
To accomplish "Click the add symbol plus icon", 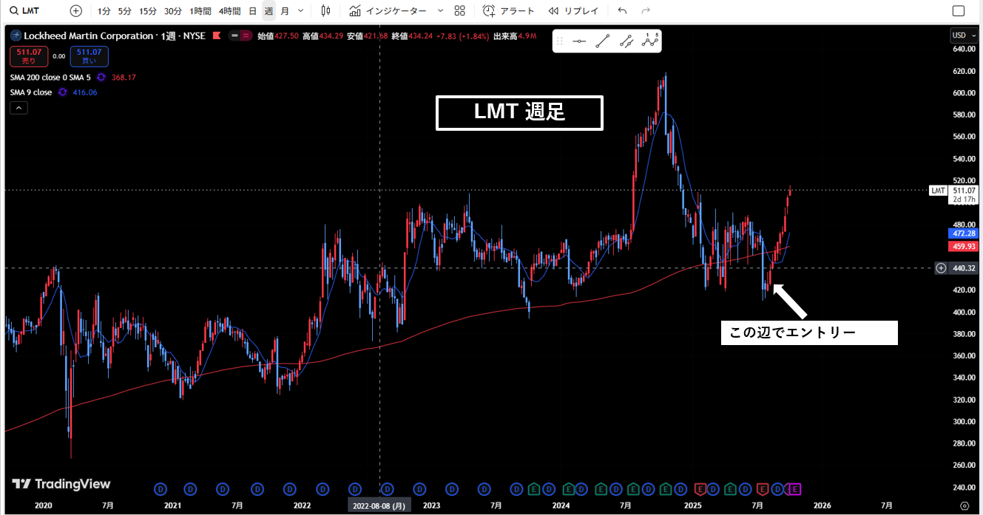I will coord(76,11).
